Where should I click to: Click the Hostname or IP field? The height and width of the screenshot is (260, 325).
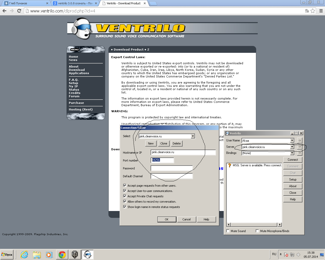coord(183,152)
